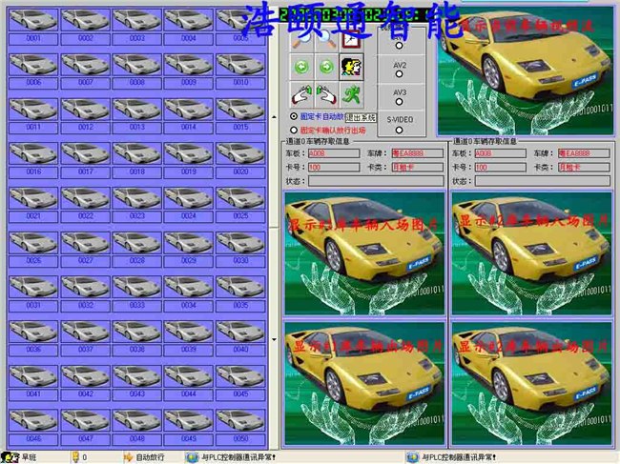This screenshot has width=620, height=464.
Task: Open the #1库车辆出场 picture
Action: click(x=364, y=384)
